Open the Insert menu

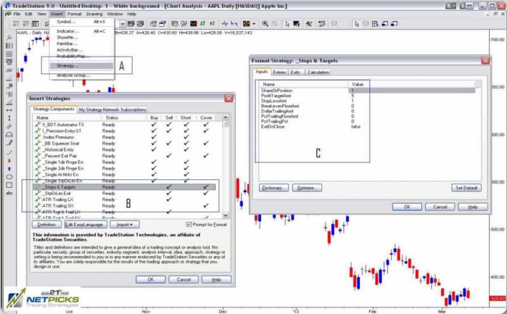click(x=57, y=14)
